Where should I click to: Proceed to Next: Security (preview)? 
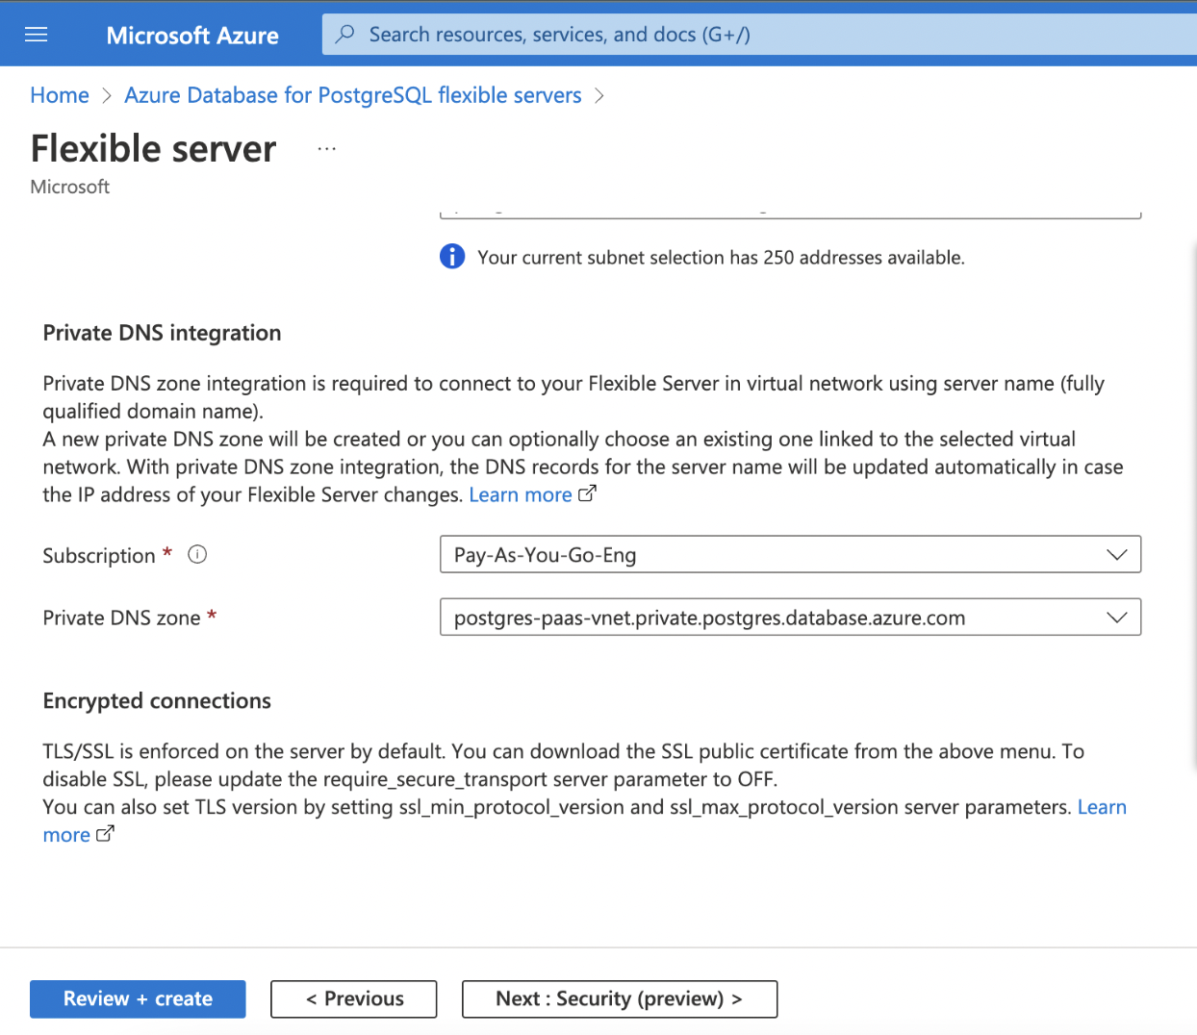click(x=620, y=998)
